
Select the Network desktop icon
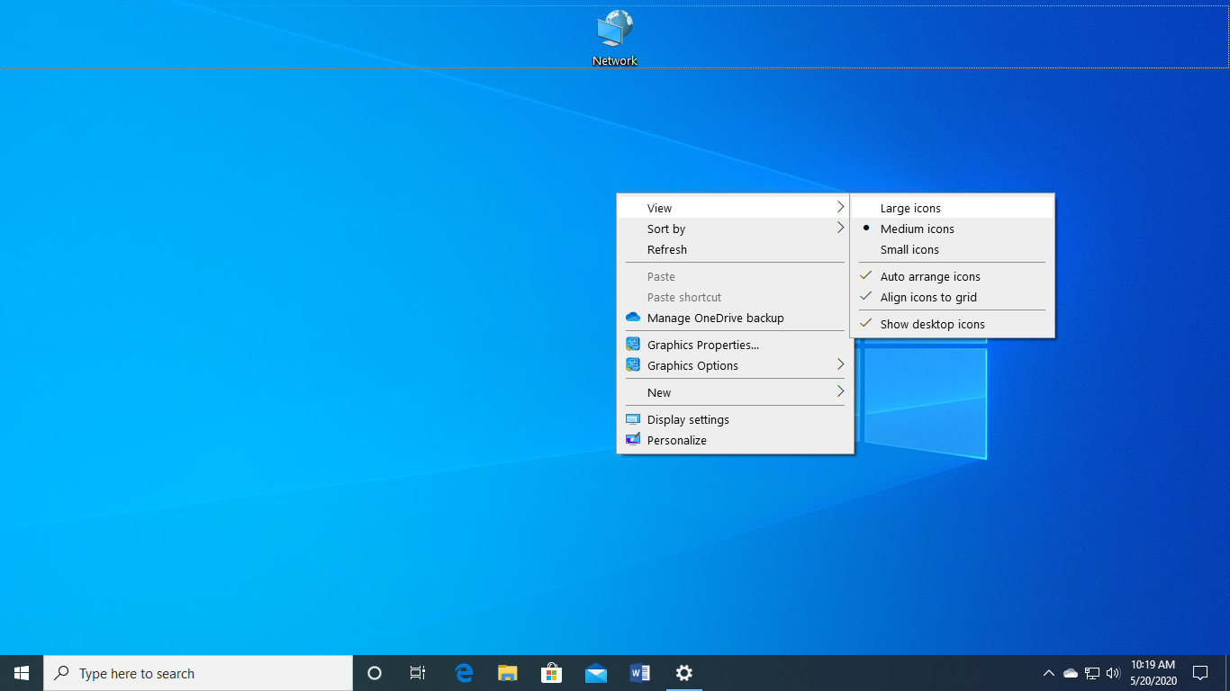coord(615,39)
